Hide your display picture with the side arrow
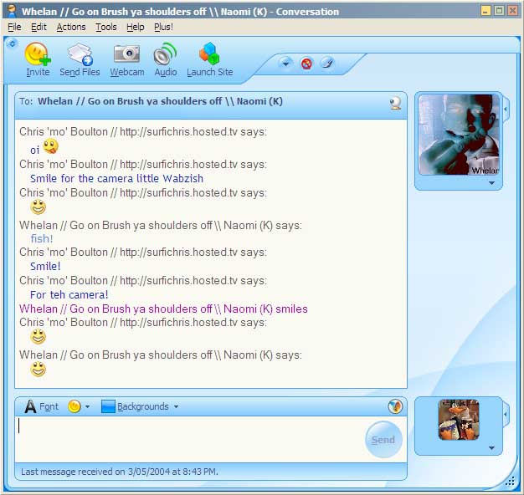This screenshot has width=524, height=495. click(x=506, y=414)
